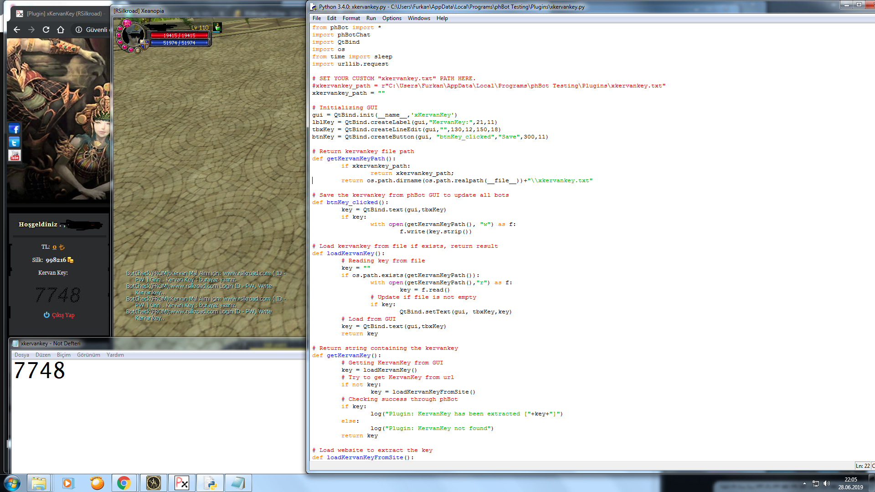This screenshot has width=875, height=492.
Task: Open the Python IDLE taskbar icon
Action: [x=210, y=483]
